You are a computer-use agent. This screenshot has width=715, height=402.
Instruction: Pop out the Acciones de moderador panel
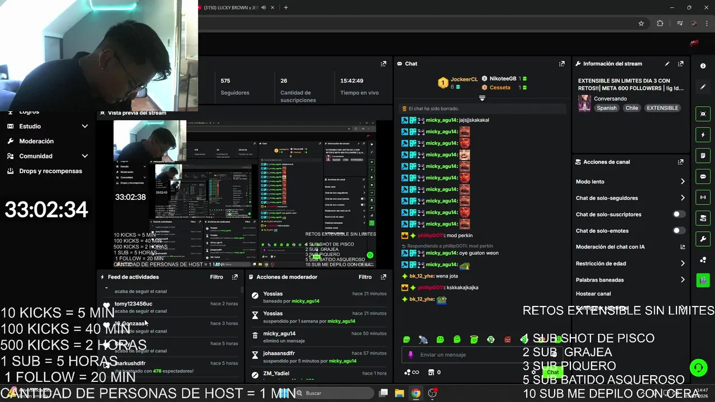(383, 277)
